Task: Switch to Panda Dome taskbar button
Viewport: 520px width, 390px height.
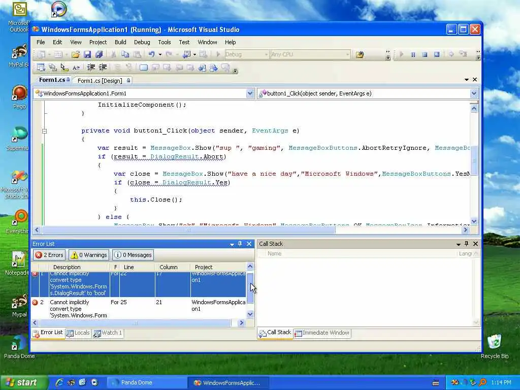Action: [146, 382]
